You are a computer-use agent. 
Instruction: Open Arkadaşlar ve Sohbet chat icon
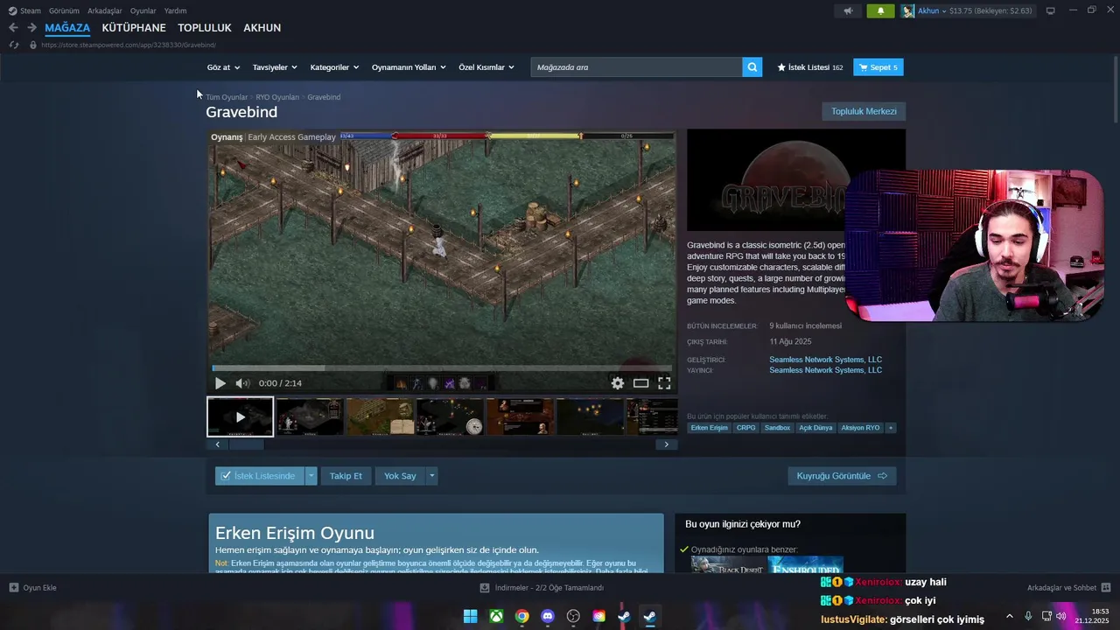1106,587
